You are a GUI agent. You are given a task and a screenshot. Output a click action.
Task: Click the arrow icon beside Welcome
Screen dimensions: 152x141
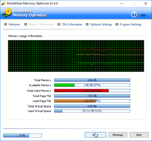click(x=6, y=24)
